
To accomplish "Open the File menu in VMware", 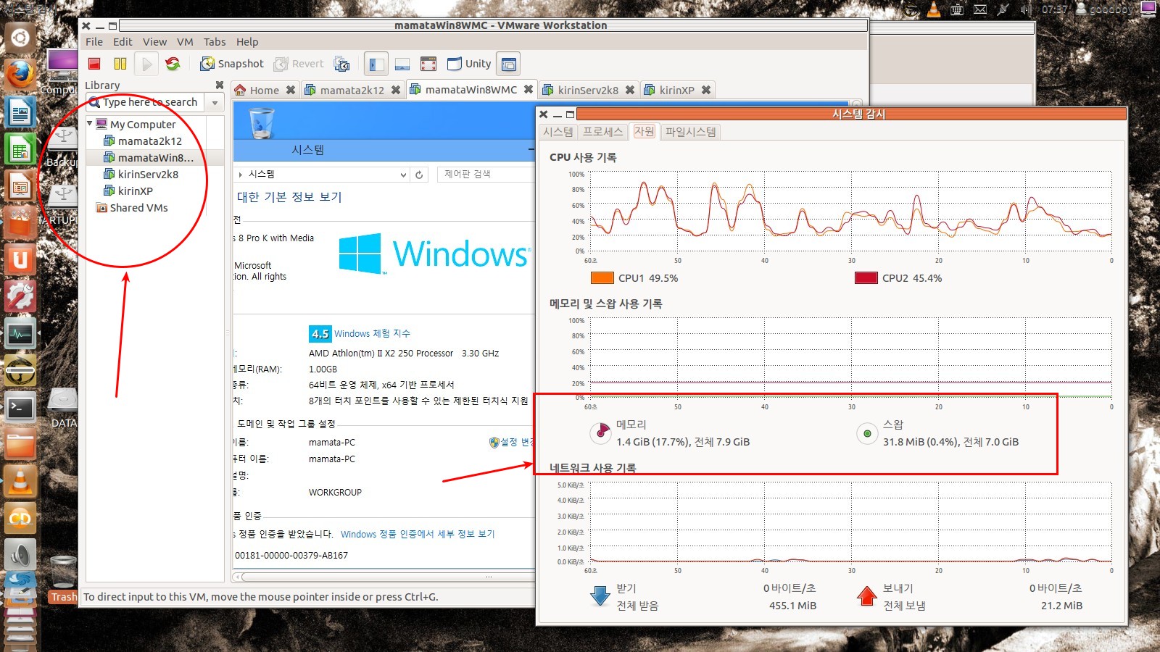I will (x=94, y=42).
